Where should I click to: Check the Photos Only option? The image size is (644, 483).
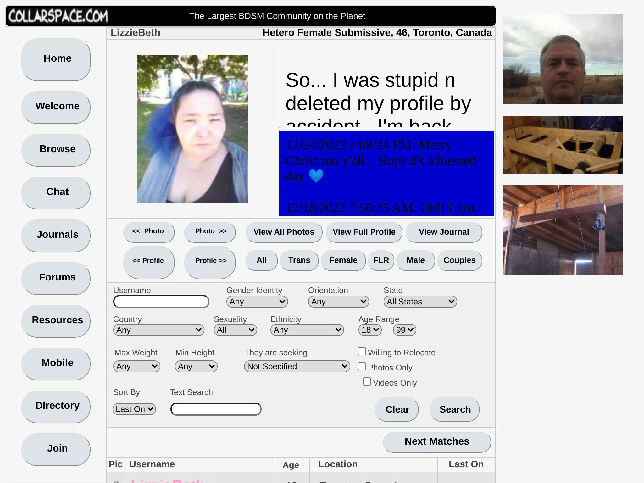(x=362, y=367)
